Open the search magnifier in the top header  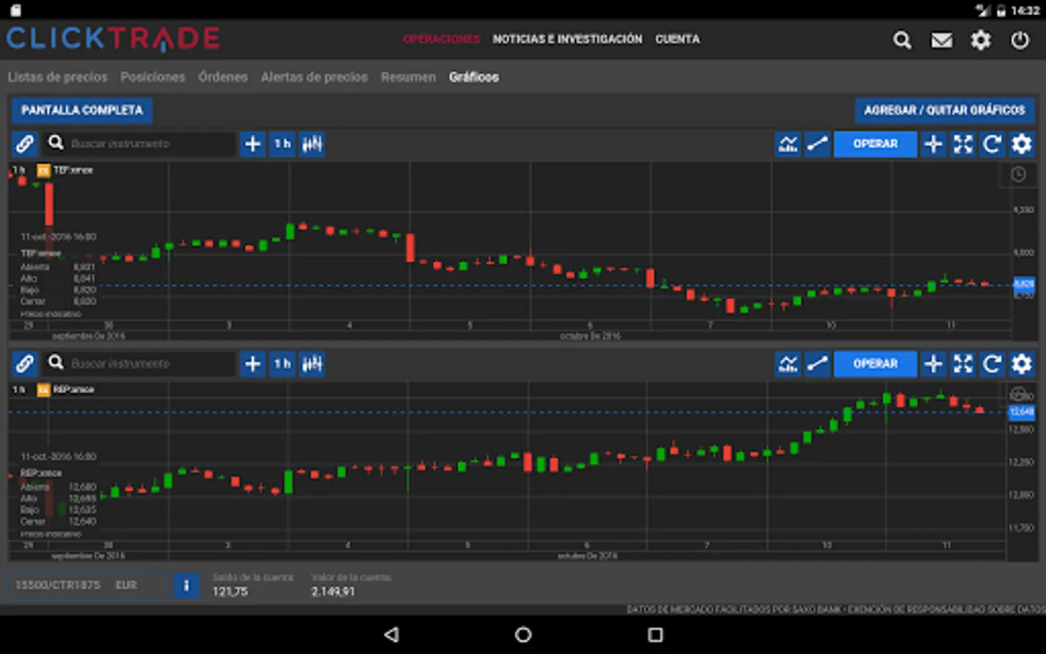pyautogui.click(x=902, y=40)
